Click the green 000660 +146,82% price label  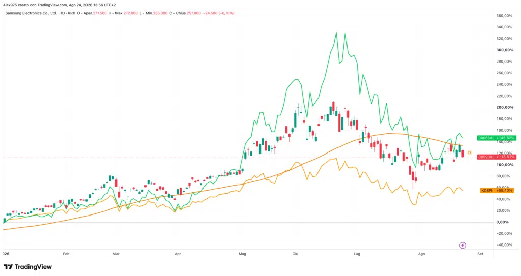point(497,138)
